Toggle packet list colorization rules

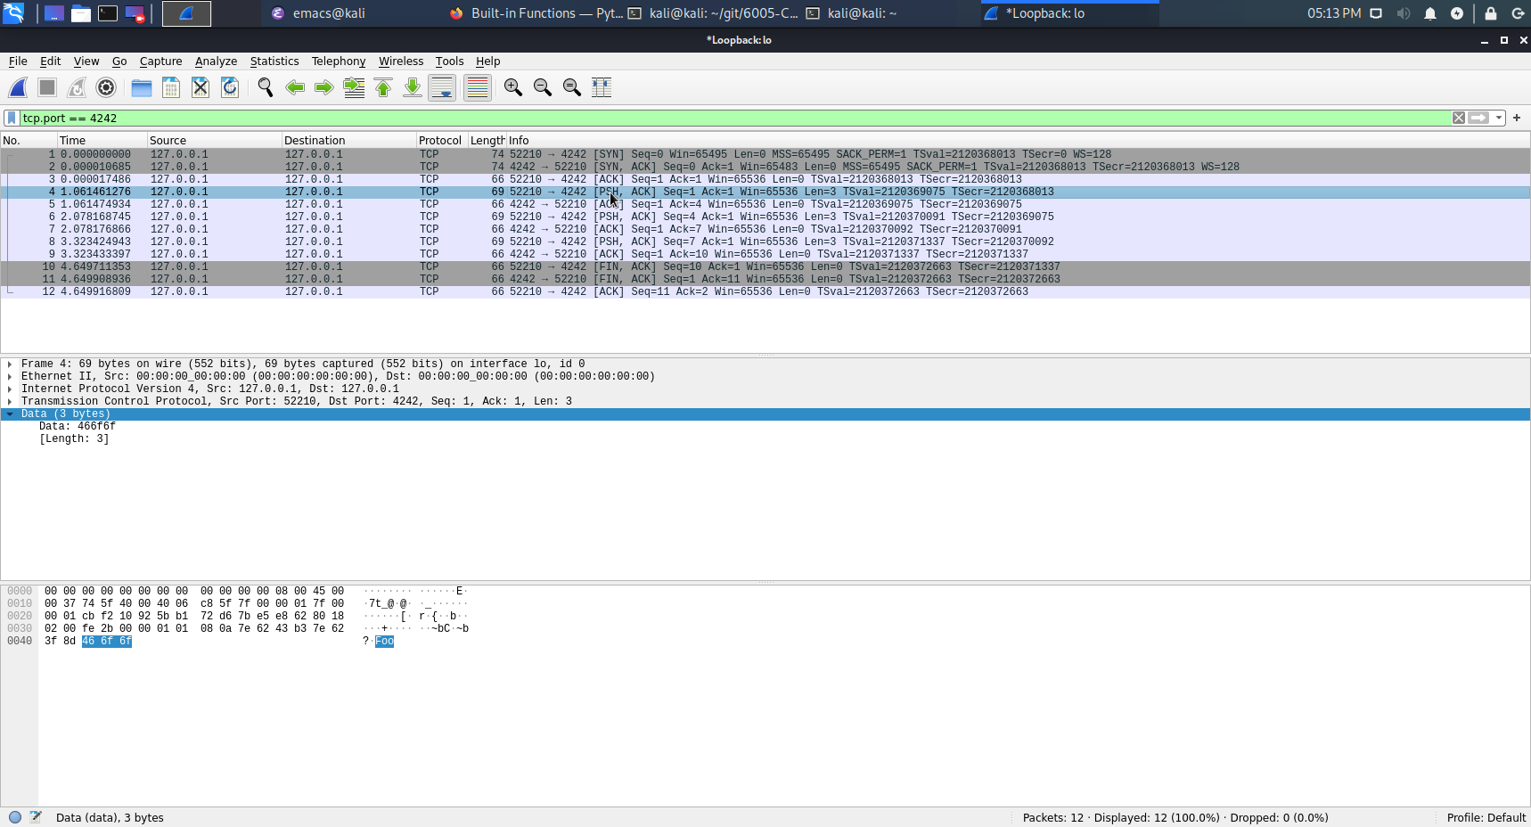478,87
